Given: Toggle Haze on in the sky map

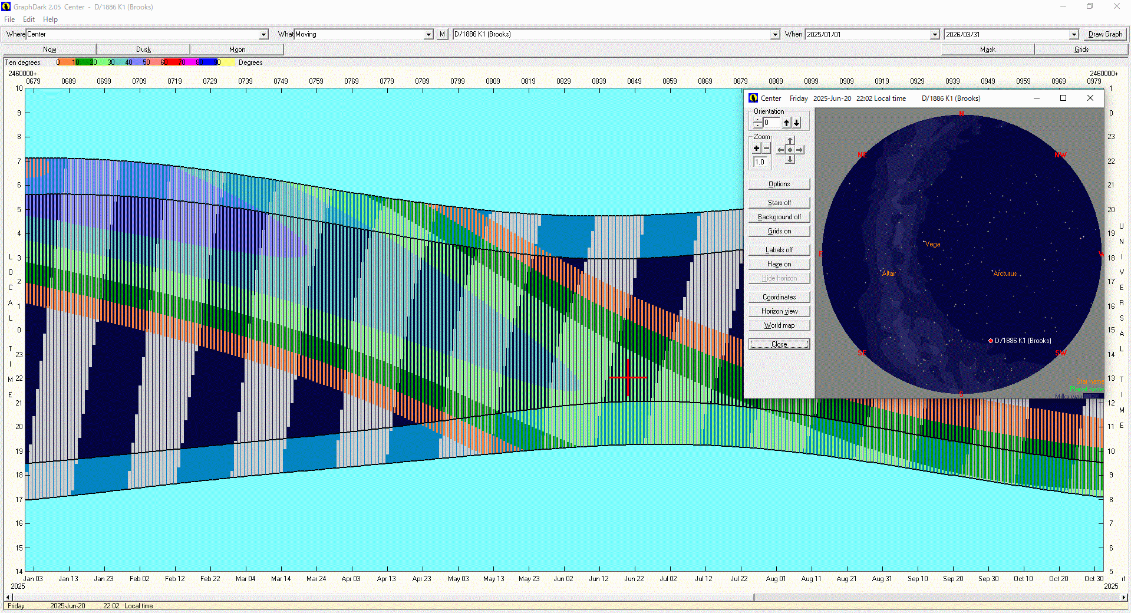Looking at the screenshot, I should [x=779, y=263].
